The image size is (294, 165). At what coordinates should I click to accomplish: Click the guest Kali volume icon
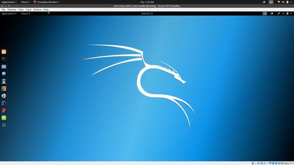[283, 13]
